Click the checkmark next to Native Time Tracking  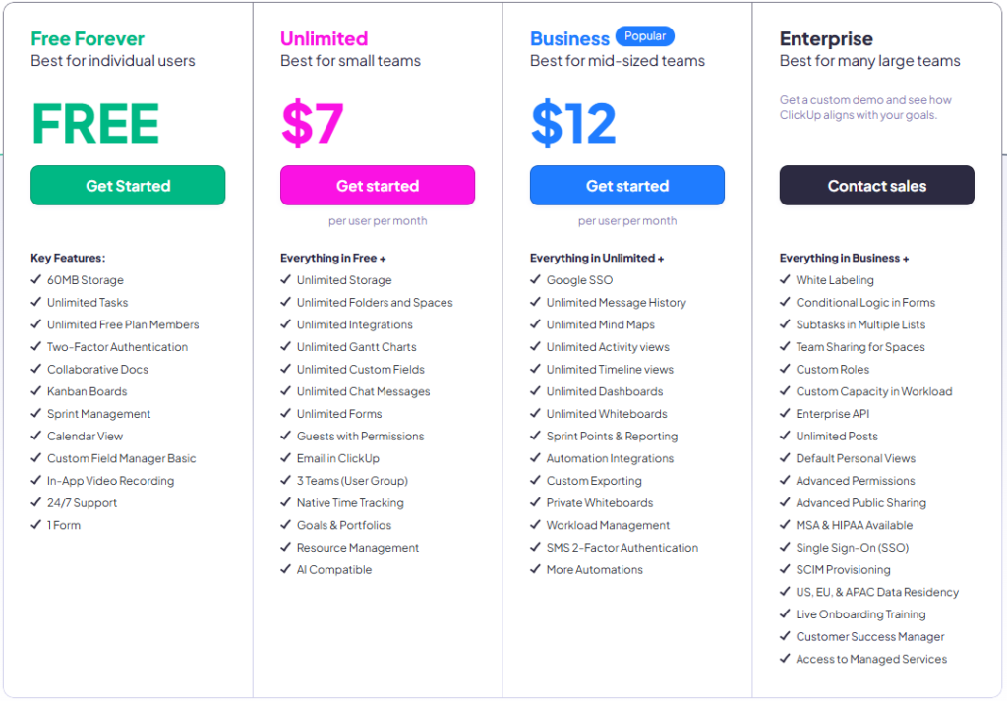tap(285, 502)
